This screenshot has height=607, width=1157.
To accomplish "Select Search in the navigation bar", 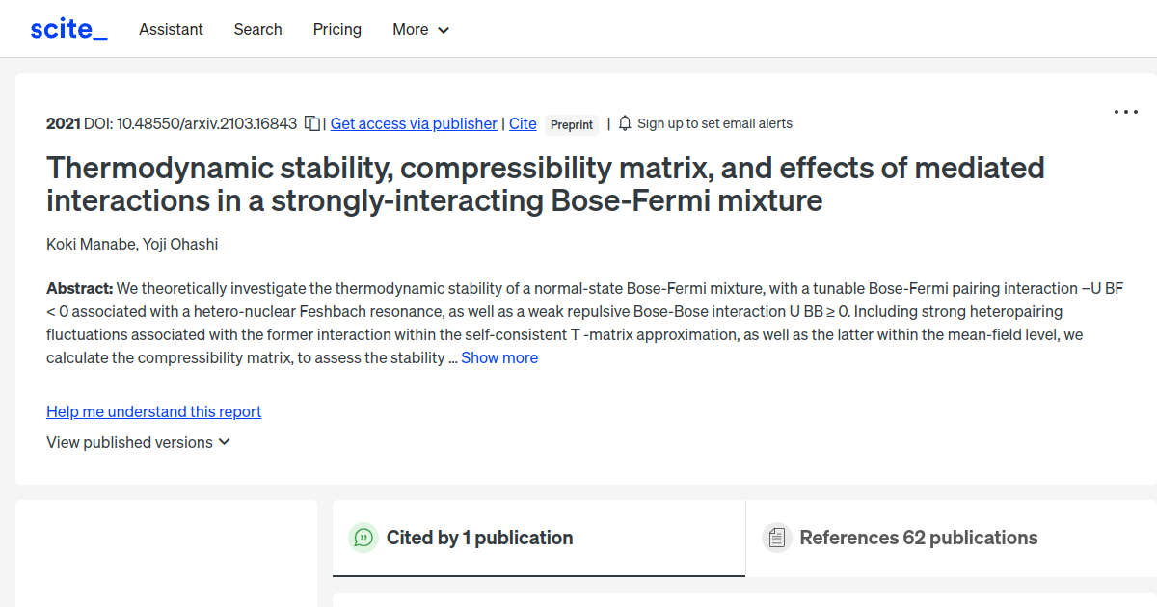I will pyautogui.click(x=257, y=30).
